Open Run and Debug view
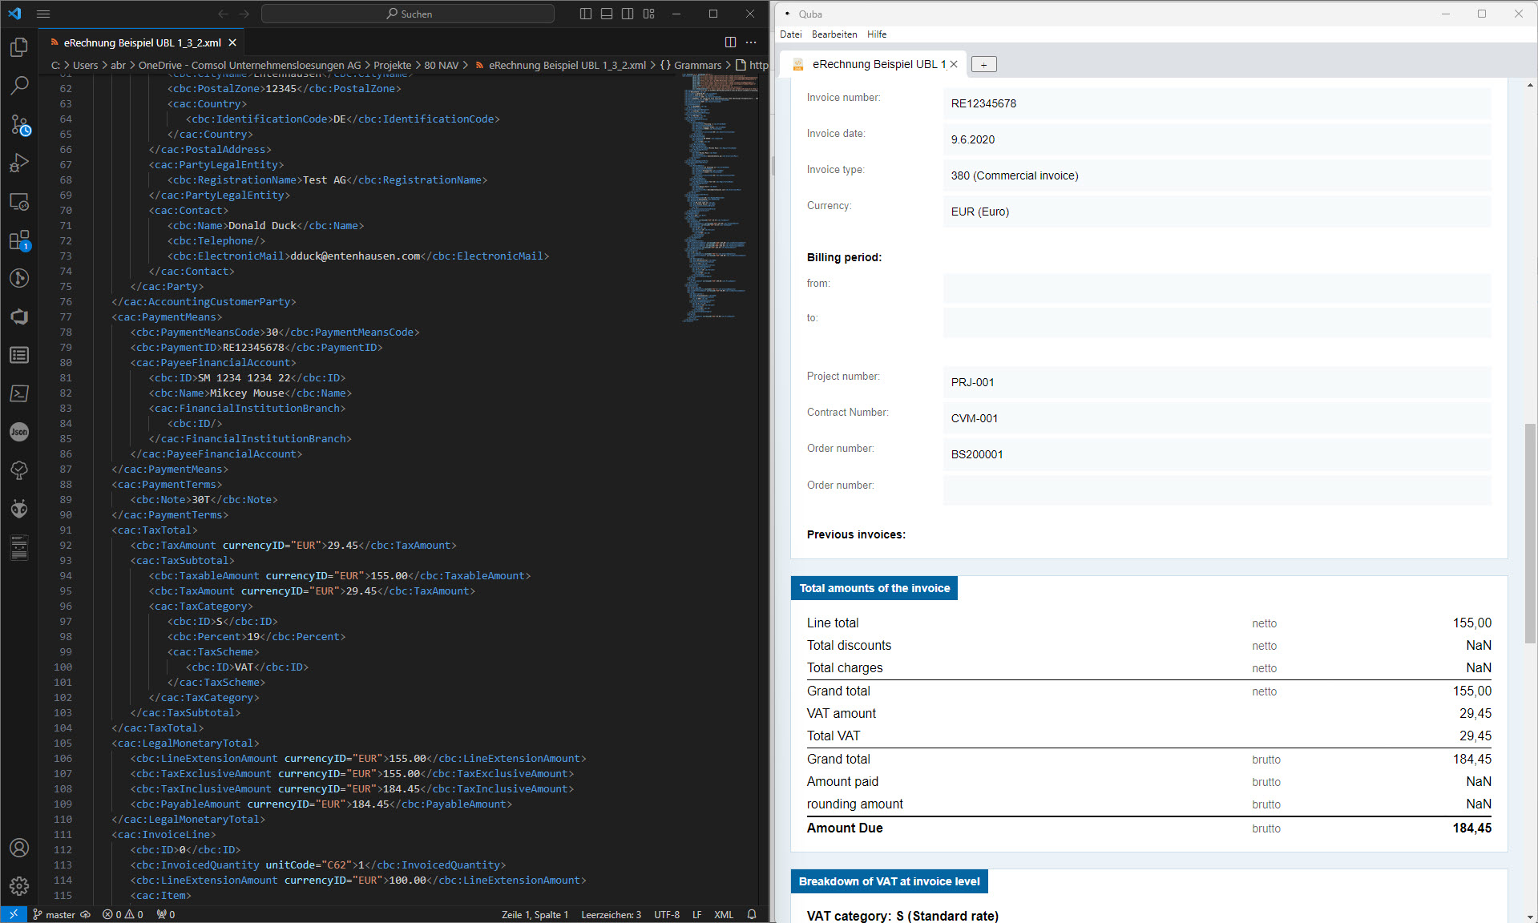 pyautogui.click(x=19, y=163)
